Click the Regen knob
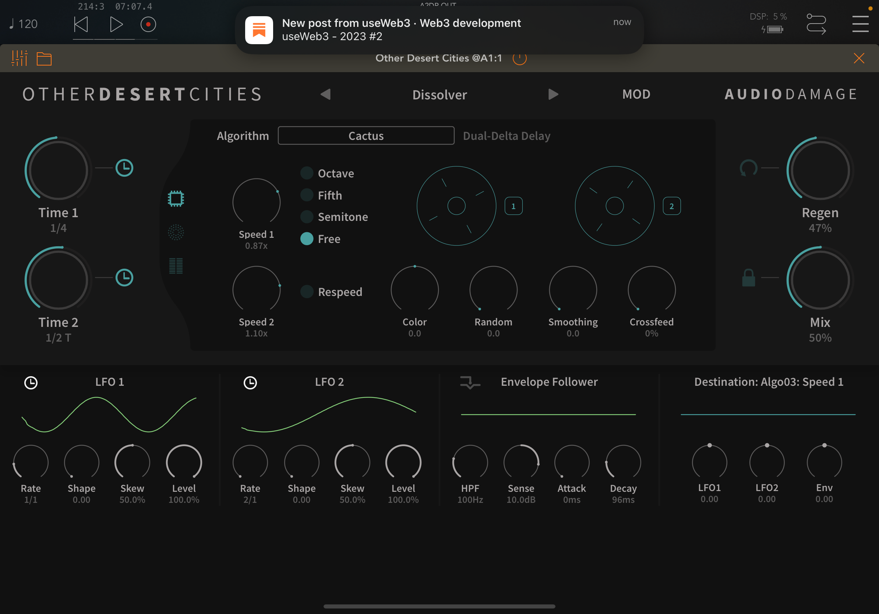Viewport: 879px width, 614px height. (x=820, y=170)
